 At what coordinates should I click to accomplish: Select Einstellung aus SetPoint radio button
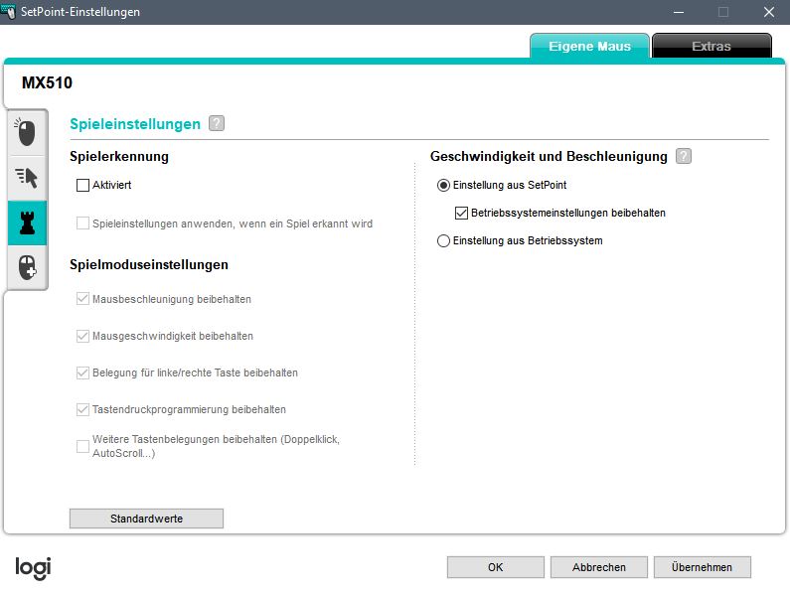(443, 185)
